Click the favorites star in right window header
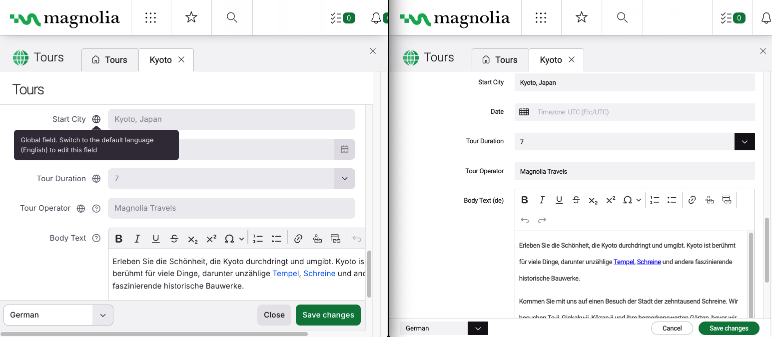Image resolution: width=772 pixels, height=337 pixels. tap(581, 17)
